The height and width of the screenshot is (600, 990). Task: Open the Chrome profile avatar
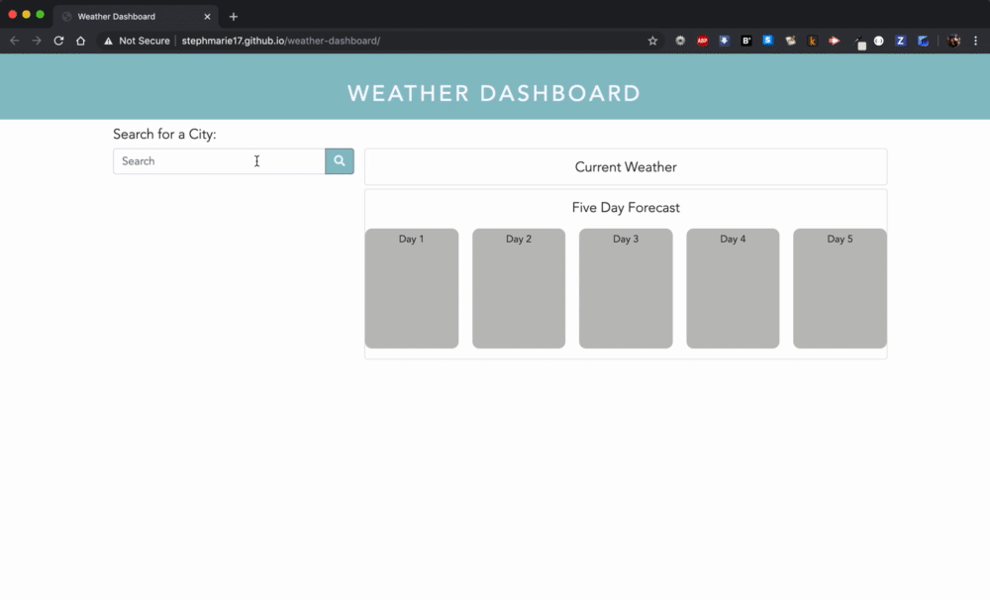click(x=953, y=41)
